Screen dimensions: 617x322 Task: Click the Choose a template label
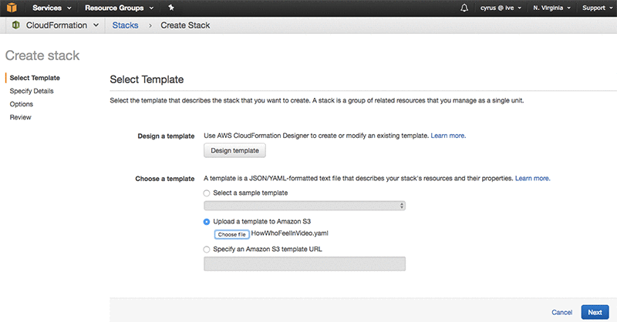pyautogui.click(x=165, y=179)
